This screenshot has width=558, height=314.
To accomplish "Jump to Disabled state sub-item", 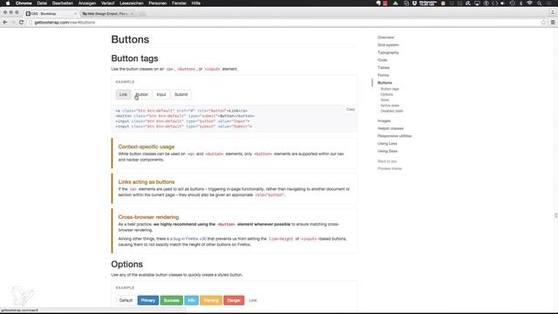I will point(391,111).
